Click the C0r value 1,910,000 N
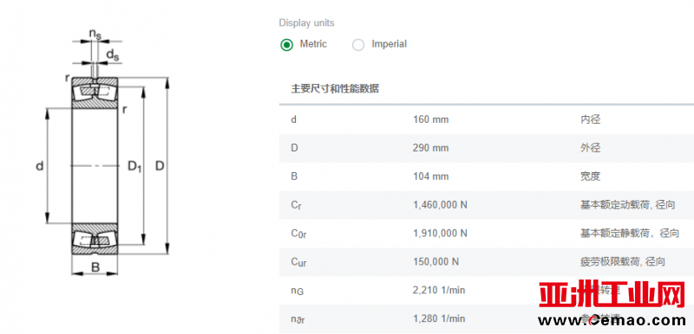 coord(440,233)
